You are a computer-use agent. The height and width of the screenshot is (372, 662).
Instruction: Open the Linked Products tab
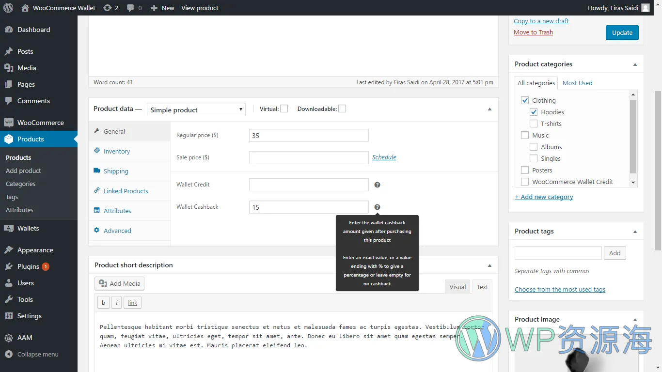pos(129,191)
